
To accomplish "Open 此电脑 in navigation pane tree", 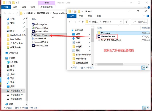I will 10,58.
